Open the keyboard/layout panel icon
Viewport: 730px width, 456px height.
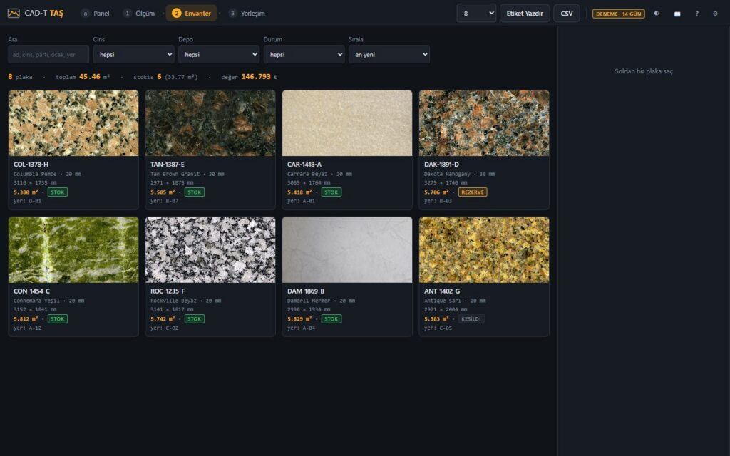pyautogui.click(x=677, y=14)
